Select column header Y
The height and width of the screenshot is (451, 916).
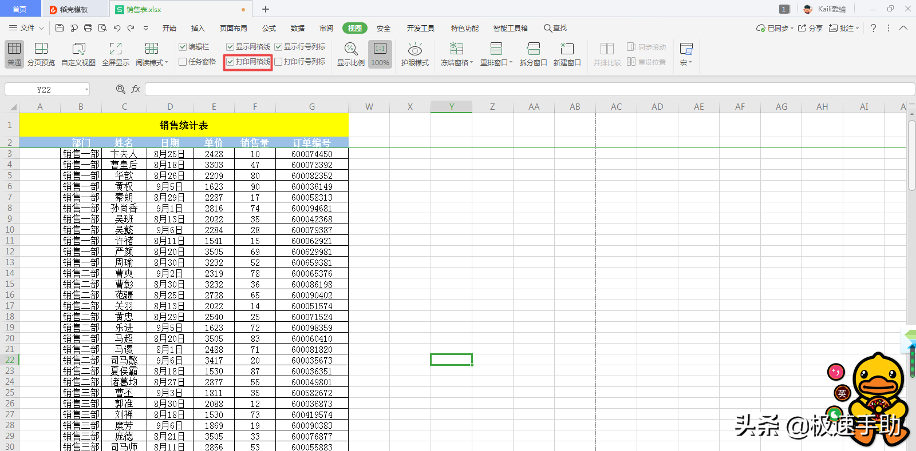pyautogui.click(x=451, y=107)
